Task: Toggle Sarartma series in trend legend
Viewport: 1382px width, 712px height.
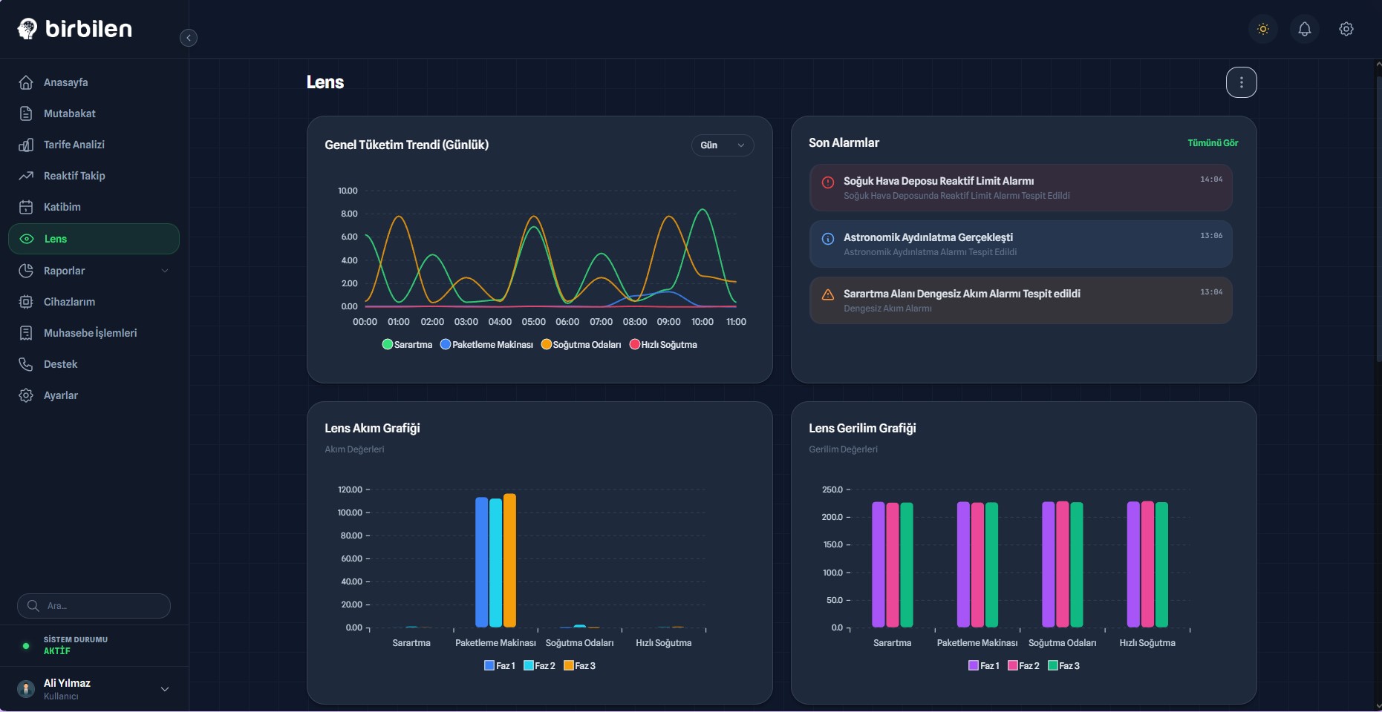Action: click(x=407, y=345)
